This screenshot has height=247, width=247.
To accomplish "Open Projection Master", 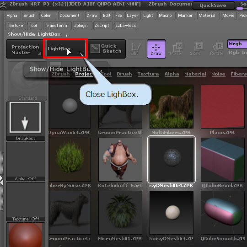I will click(25, 49).
